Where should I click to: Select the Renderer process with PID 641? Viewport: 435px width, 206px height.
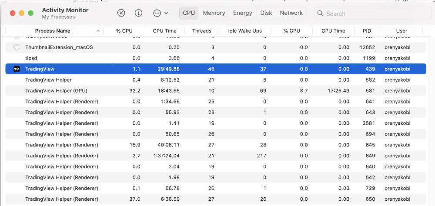click(x=216, y=101)
